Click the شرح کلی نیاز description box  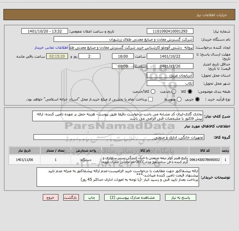click(118, 116)
